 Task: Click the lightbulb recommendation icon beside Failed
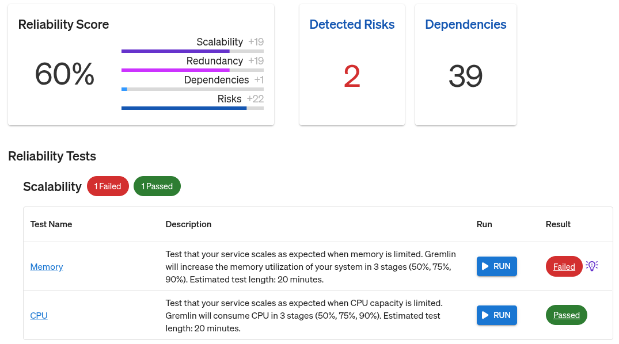[592, 266]
